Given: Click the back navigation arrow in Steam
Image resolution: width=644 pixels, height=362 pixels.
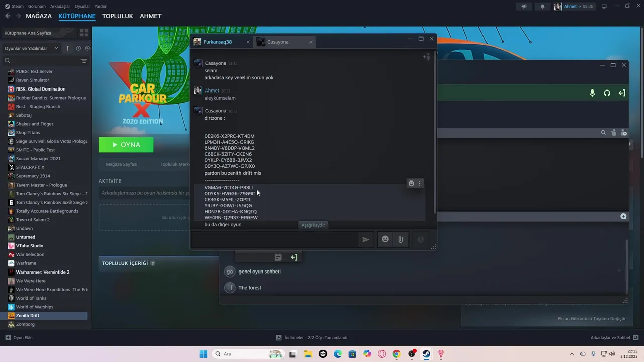Looking at the screenshot, I should (x=8, y=16).
